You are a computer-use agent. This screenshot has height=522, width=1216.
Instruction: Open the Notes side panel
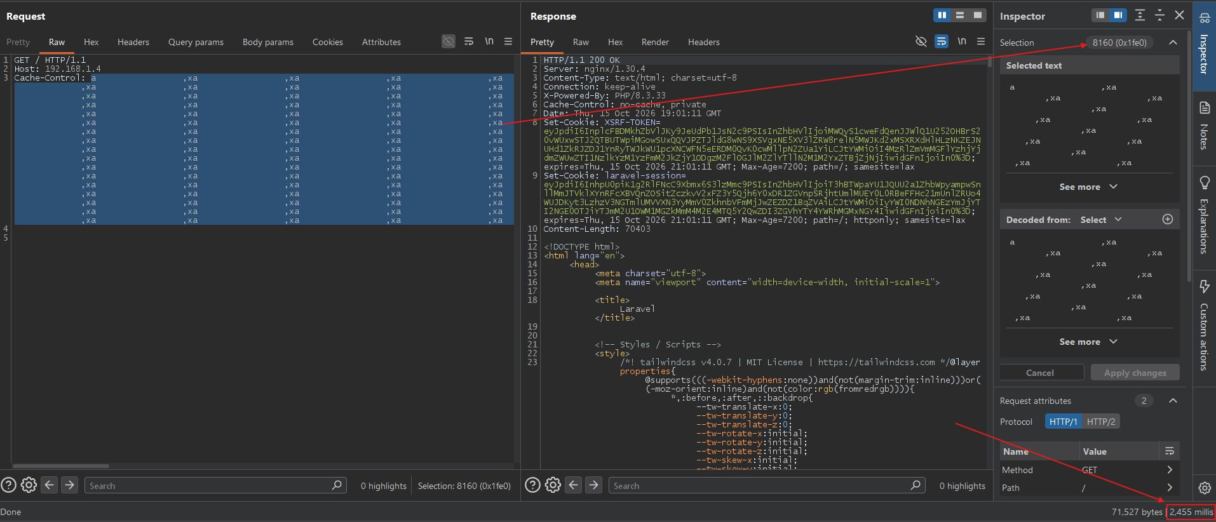(1204, 125)
